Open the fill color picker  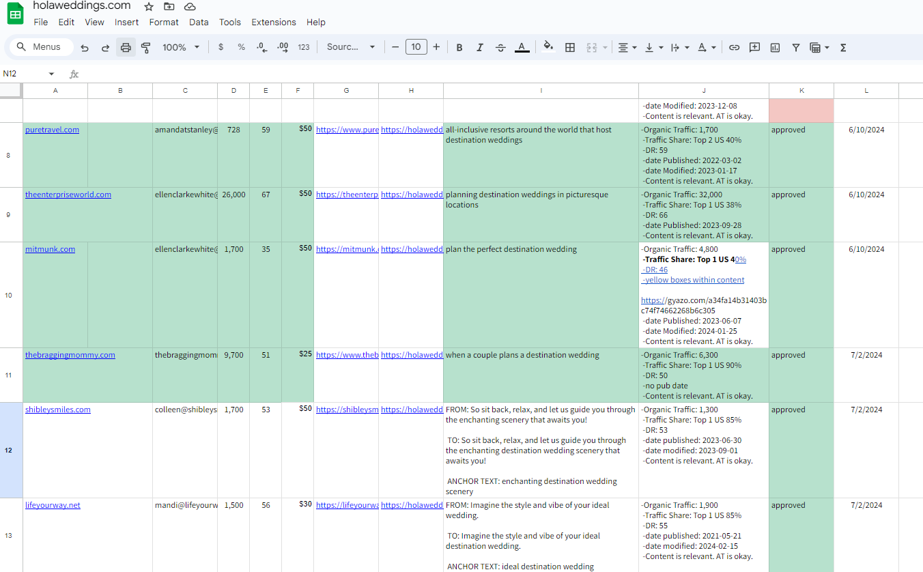[548, 47]
